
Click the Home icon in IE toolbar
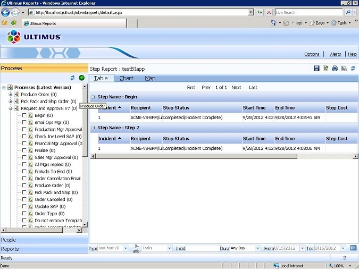(273, 23)
